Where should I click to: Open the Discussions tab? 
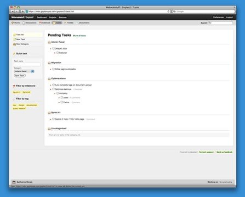tap(30, 23)
